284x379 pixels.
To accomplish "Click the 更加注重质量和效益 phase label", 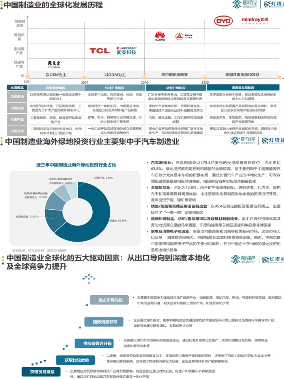I will pyautogui.click(x=242, y=75).
